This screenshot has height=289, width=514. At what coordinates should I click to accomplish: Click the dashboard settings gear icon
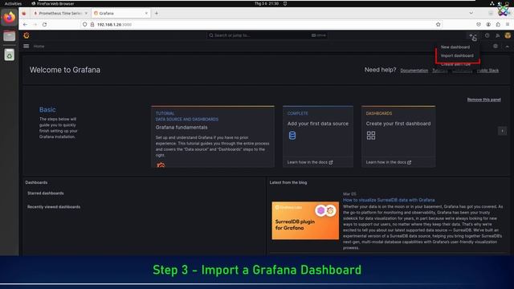[496, 47]
